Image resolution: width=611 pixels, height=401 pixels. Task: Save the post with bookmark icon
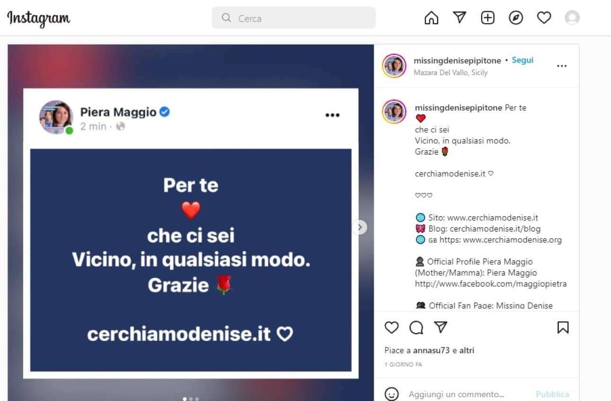[563, 328]
